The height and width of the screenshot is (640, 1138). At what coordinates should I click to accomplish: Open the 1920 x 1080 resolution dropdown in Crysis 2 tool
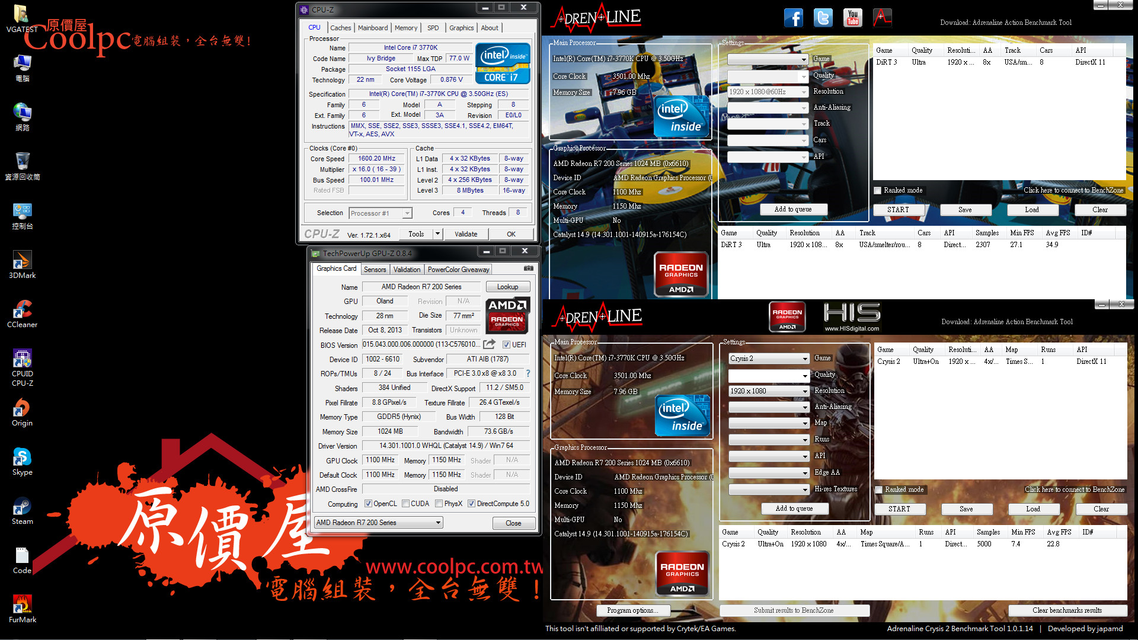tap(769, 391)
